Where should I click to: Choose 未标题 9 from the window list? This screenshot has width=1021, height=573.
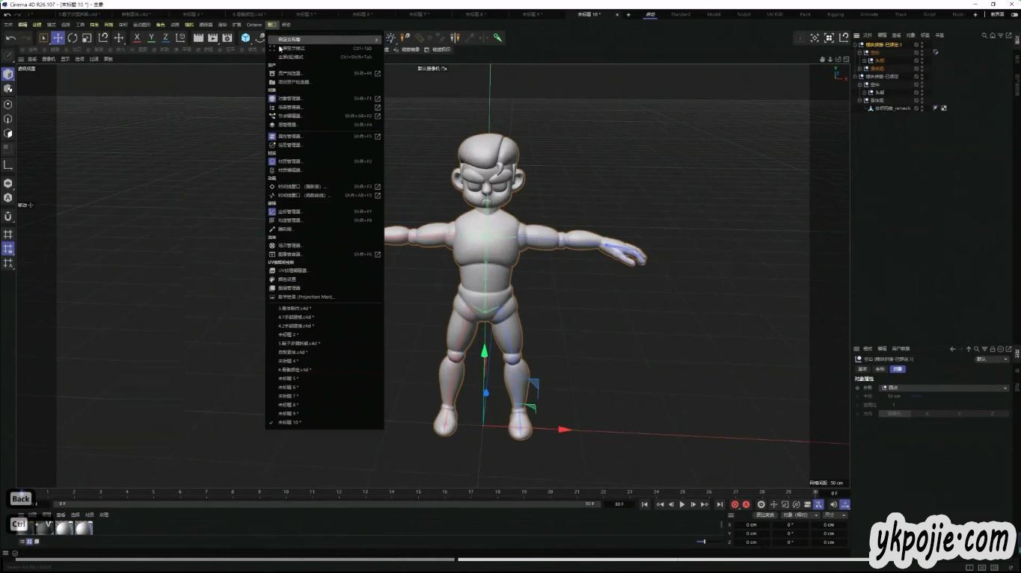click(288, 413)
